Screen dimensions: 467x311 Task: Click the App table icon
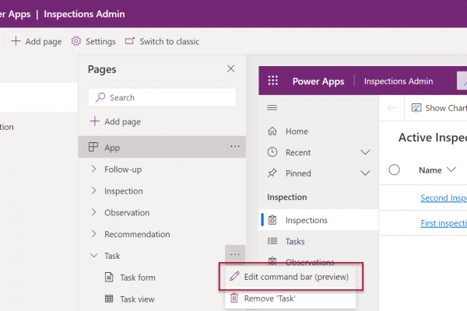click(93, 147)
